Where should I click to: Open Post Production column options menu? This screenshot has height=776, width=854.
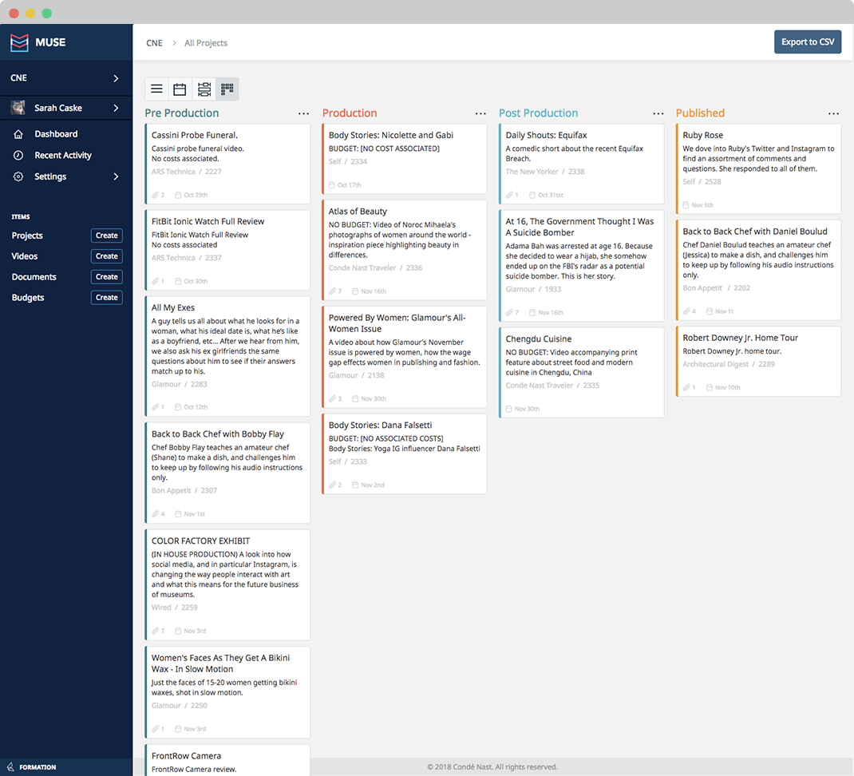click(658, 113)
